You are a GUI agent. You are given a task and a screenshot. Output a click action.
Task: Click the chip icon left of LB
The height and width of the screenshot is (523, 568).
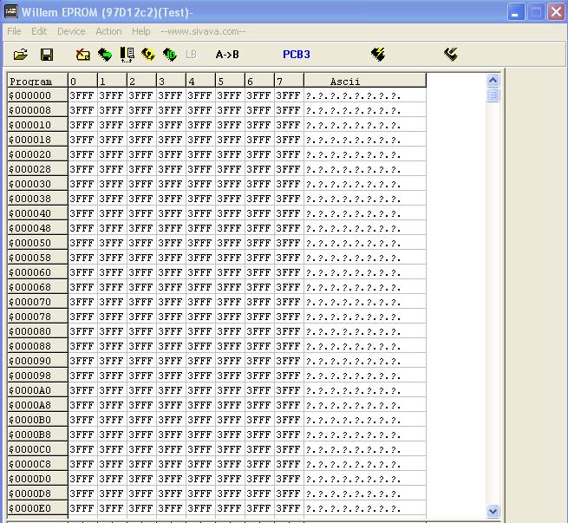(x=170, y=55)
